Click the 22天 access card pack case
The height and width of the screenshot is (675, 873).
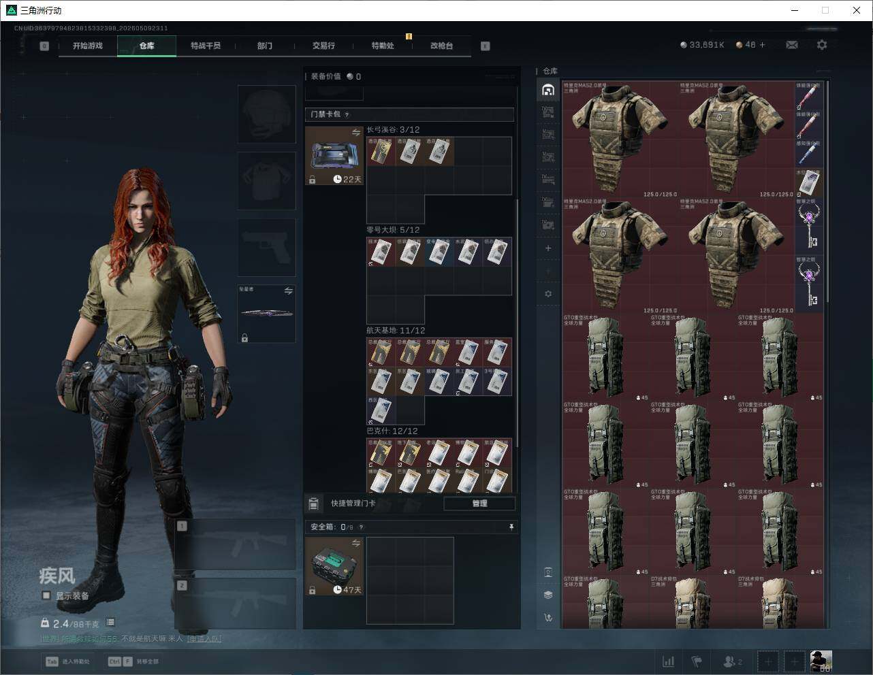[334, 155]
